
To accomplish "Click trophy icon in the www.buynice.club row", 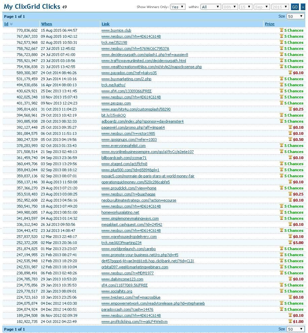I will click(x=281, y=30).
